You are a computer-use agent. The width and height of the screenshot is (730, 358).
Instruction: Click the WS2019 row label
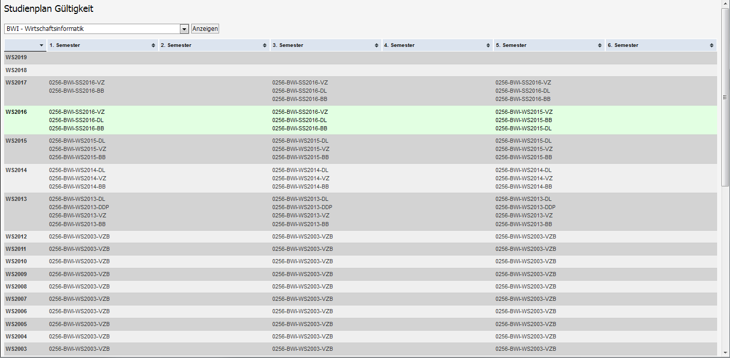(x=16, y=58)
